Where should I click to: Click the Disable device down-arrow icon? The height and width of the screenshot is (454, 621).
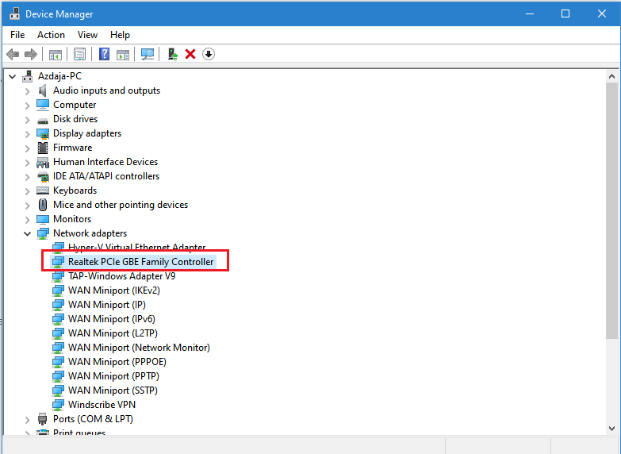[x=209, y=54]
